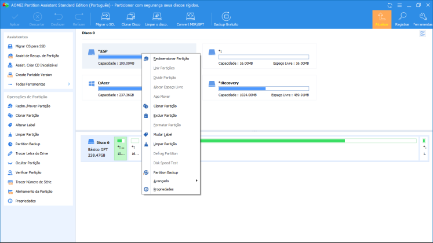Screen dimensions: 433x243
Task: Choose Defrag Partition in context menu
Action: coord(171,154)
